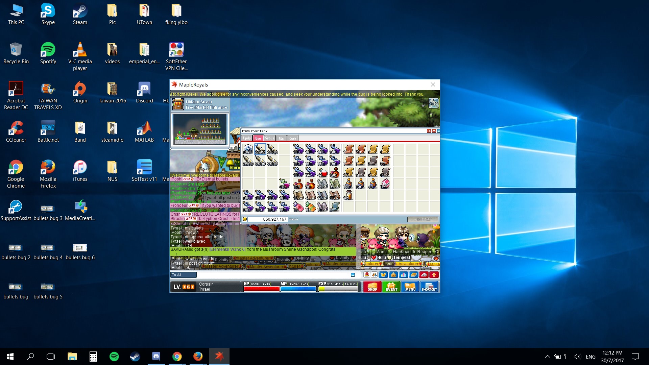This screenshot has width=649, height=365.
Task: Open the MATLAB desktop shortcut
Action: click(144, 131)
